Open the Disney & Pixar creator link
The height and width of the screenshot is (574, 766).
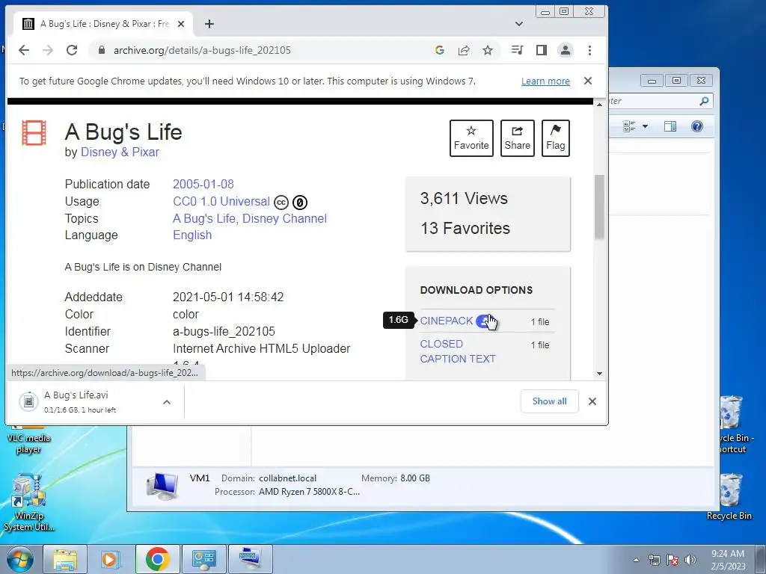pos(120,152)
